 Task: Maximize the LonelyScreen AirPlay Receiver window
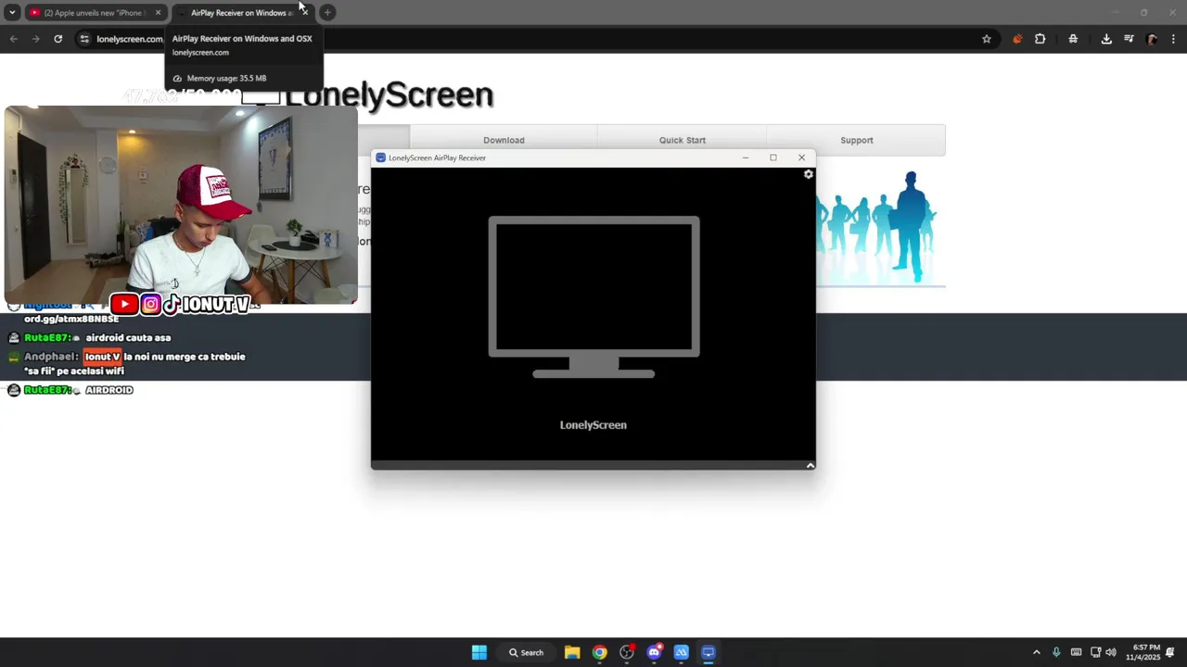coord(773,157)
